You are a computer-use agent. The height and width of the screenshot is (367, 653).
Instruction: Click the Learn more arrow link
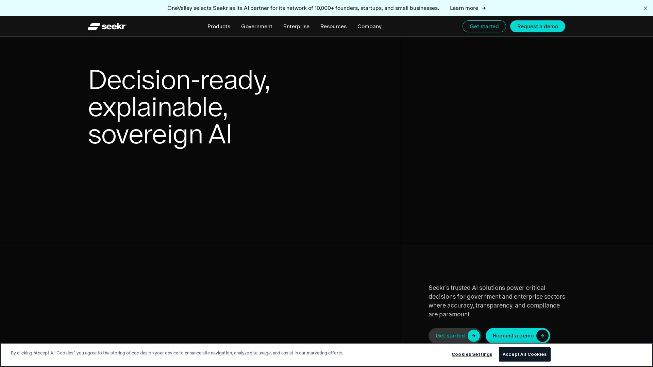coord(468,8)
